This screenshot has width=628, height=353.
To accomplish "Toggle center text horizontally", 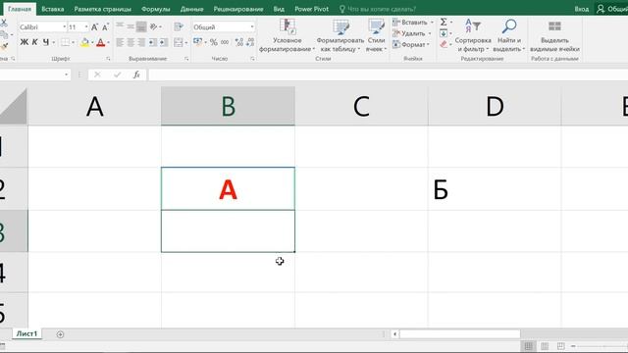I will point(131,42).
